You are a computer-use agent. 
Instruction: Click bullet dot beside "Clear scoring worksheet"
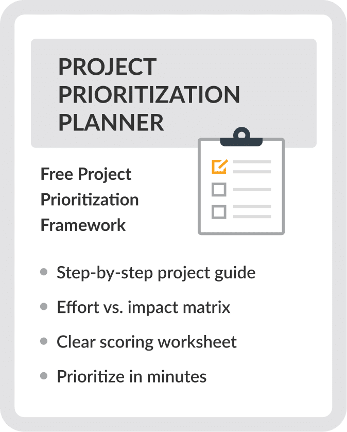[44, 341]
